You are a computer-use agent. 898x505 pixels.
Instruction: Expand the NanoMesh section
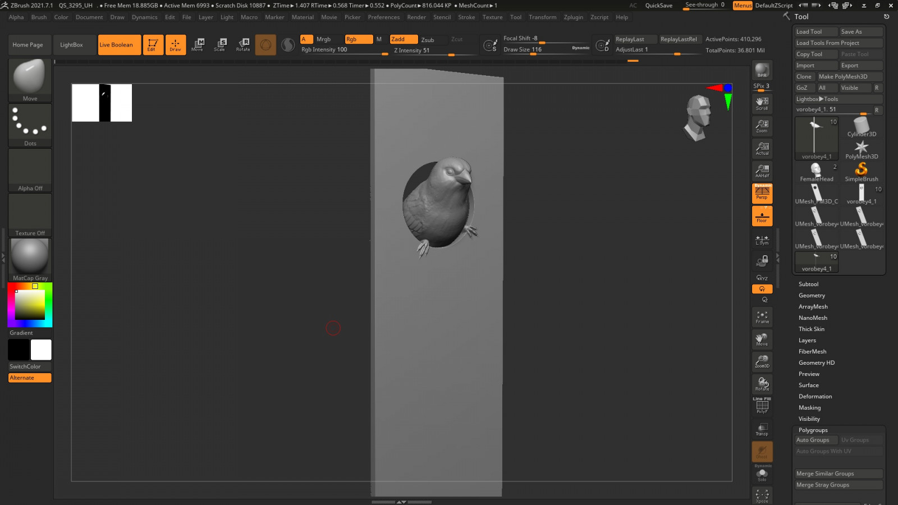[813, 318]
